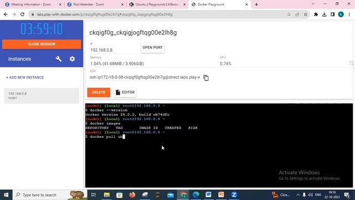355x200 pixels.
Task: Click the ENG language indicator
Action: [318, 195]
